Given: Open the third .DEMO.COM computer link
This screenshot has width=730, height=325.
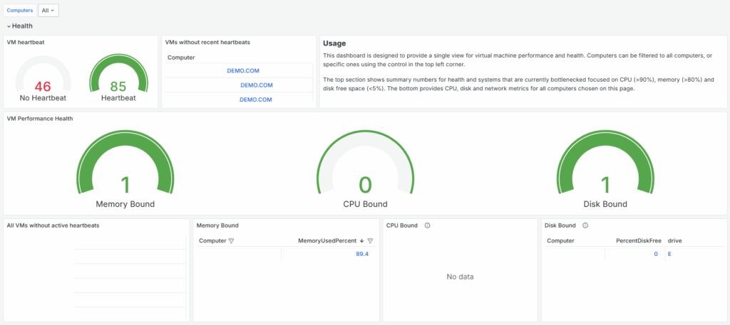Looking at the screenshot, I should [255, 100].
